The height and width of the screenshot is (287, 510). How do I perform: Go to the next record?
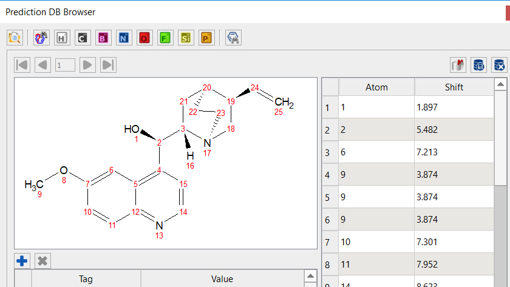coord(87,65)
